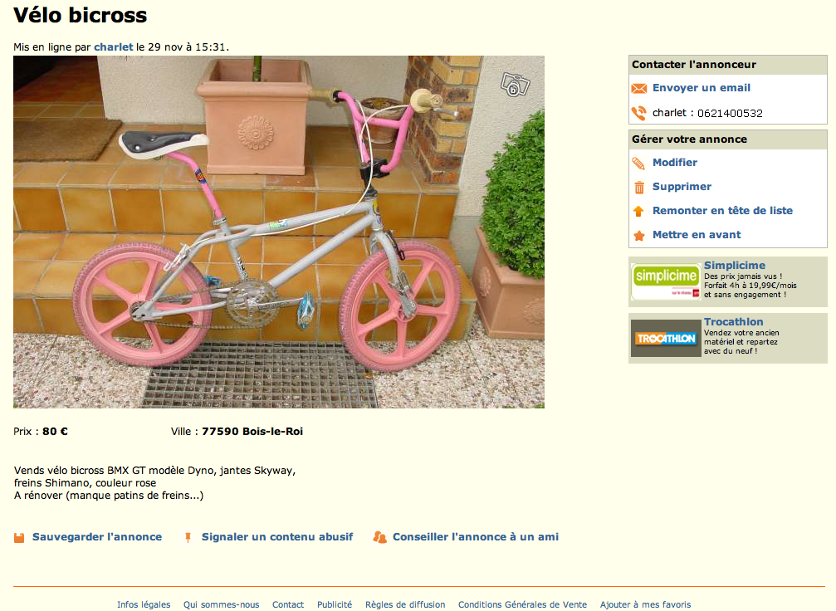The width and height of the screenshot is (836, 611).
Task: Select Remonter en tête de liste
Action: (x=722, y=211)
